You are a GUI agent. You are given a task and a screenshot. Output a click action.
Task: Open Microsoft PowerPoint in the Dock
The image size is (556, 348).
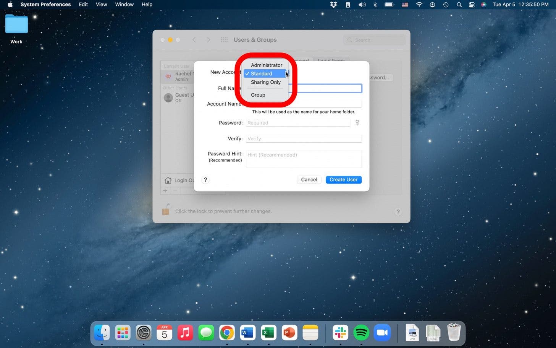pyautogui.click(x=289, y=332)
